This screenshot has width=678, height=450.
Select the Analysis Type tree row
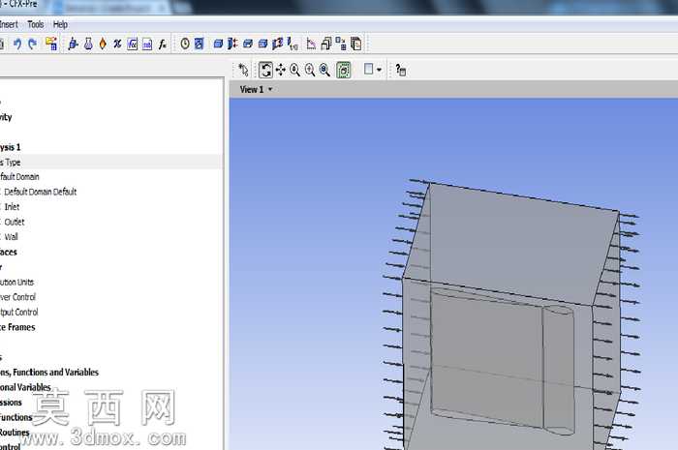coord(110,162)
